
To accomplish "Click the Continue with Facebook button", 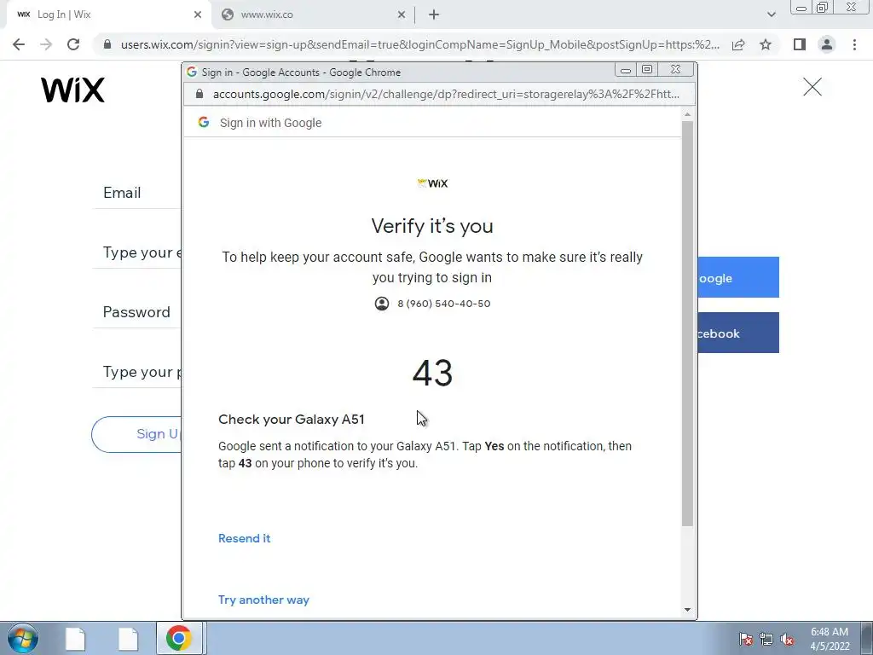I will pyautogui.click(x=738, y=333).
